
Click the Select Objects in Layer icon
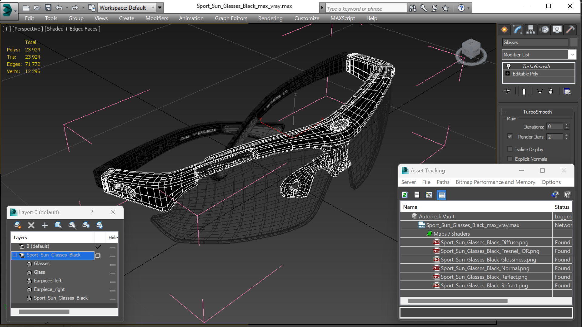58,225
